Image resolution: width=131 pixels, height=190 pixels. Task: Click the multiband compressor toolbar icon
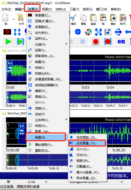(x=98, y=32)
